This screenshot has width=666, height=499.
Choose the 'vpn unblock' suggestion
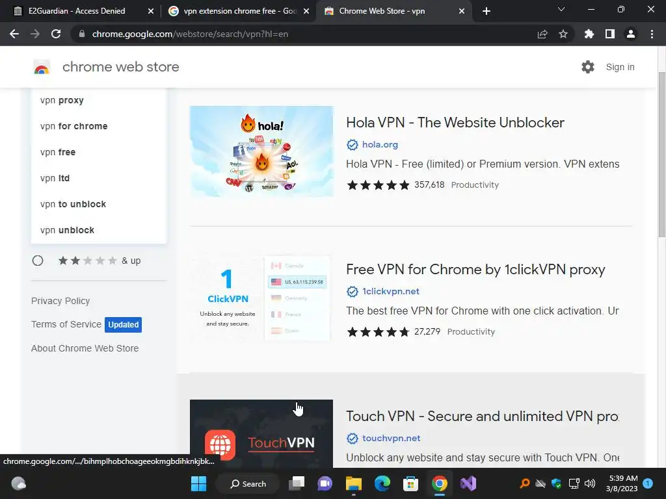[x=99, y=230]
